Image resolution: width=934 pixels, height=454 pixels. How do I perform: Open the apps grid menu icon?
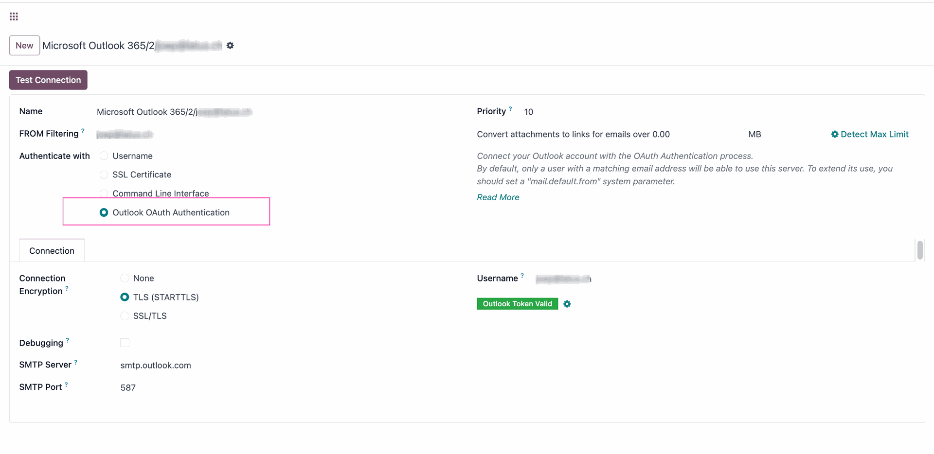click(14, 17)
